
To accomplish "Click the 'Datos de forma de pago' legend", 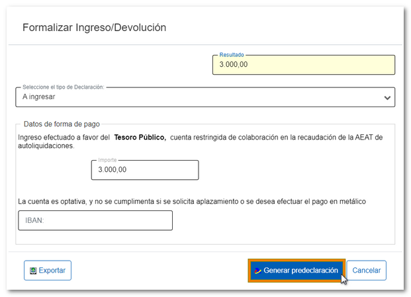I will (62, 124).
